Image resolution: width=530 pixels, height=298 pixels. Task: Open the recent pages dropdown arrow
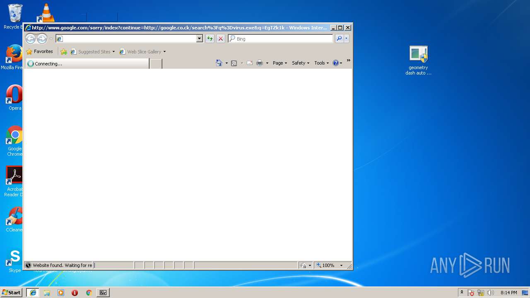click(x=51, y=38)
